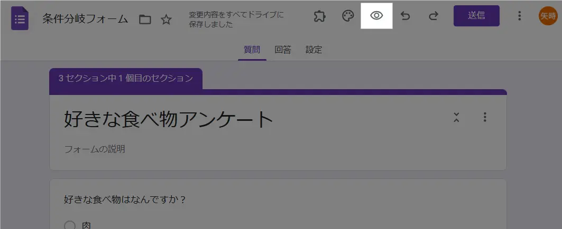Select the 肉 radio option
Screen dimensions: 562x229
click(70, 225)
